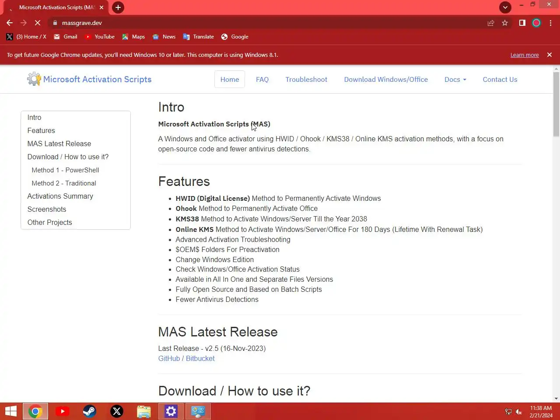Image resolution: width=560 pixels, height=420 pixels.
Task: Select Method 2 - Traditional in sidebar
Action: click(64, 183)
